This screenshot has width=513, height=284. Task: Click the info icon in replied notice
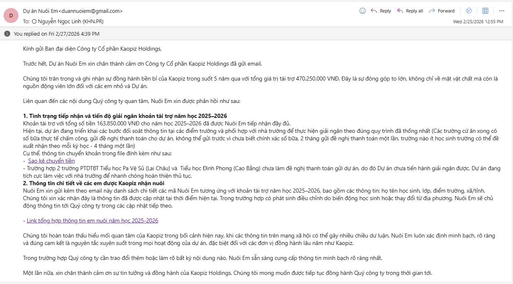pyautogui.click(x=7, y=34)
